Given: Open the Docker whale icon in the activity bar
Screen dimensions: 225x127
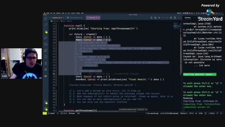Looking at the screenshot, I should (46, 76).
